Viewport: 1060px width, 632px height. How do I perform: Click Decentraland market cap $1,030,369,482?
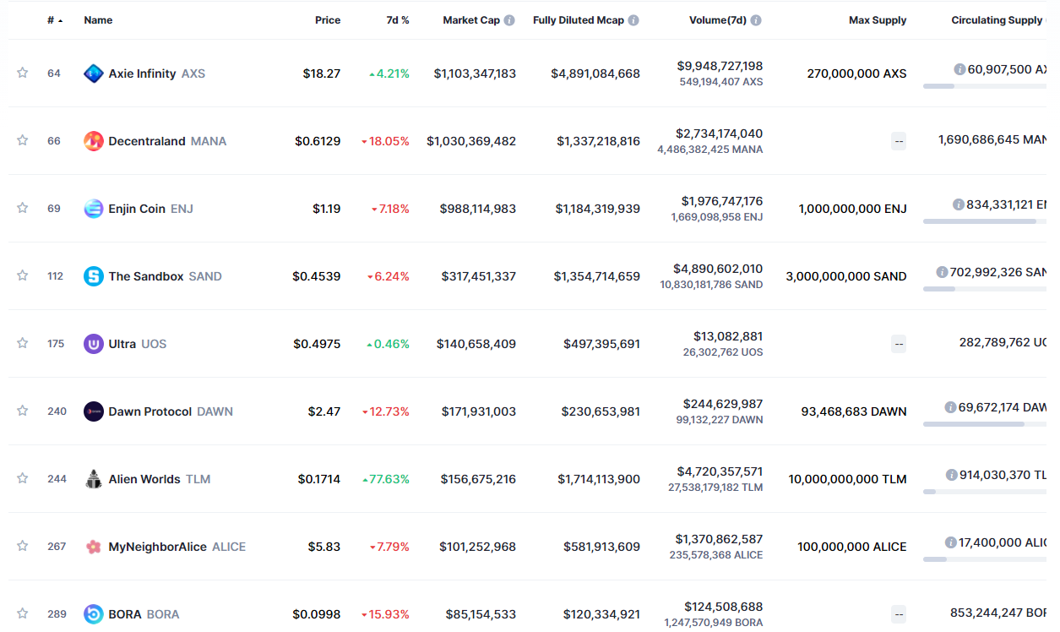(x=471, y=141)
